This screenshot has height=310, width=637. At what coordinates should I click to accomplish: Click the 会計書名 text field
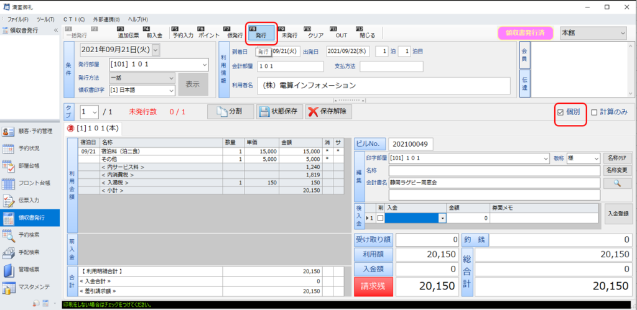(x=494, y=183)
